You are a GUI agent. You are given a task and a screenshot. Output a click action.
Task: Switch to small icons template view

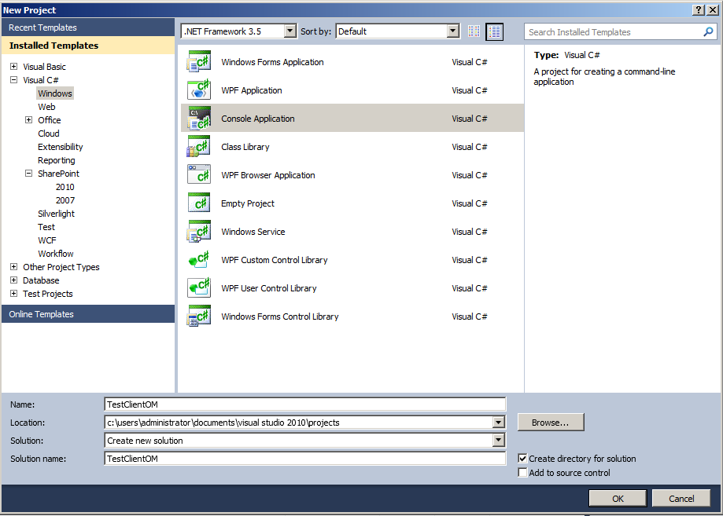click(x=474, y=31)
